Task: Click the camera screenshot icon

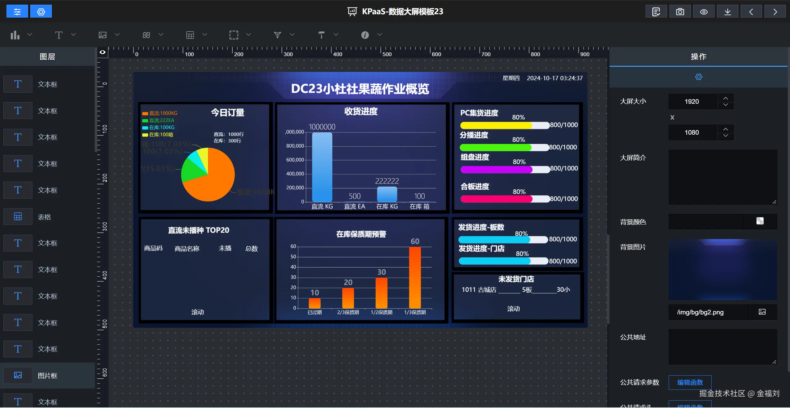Action: pyautogui.click(x=680, y=12)
